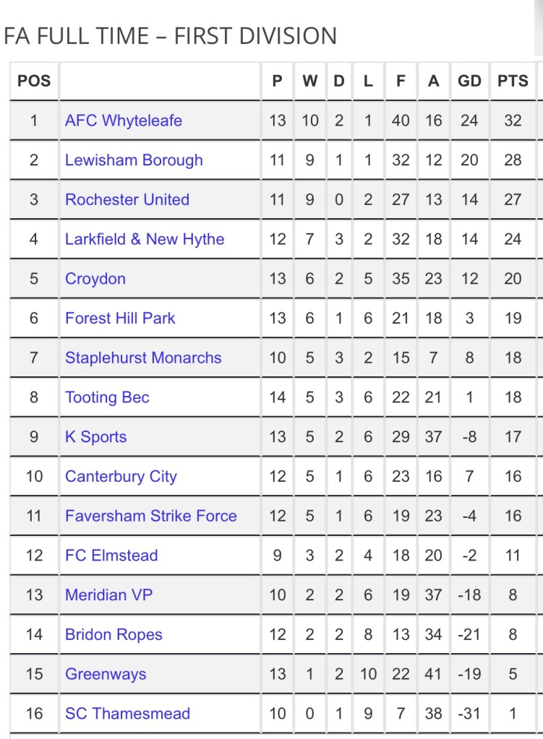This screenshot has height=739, width=543.
Task: Open the SC Thamesmead link
Action: coord(127,714)
